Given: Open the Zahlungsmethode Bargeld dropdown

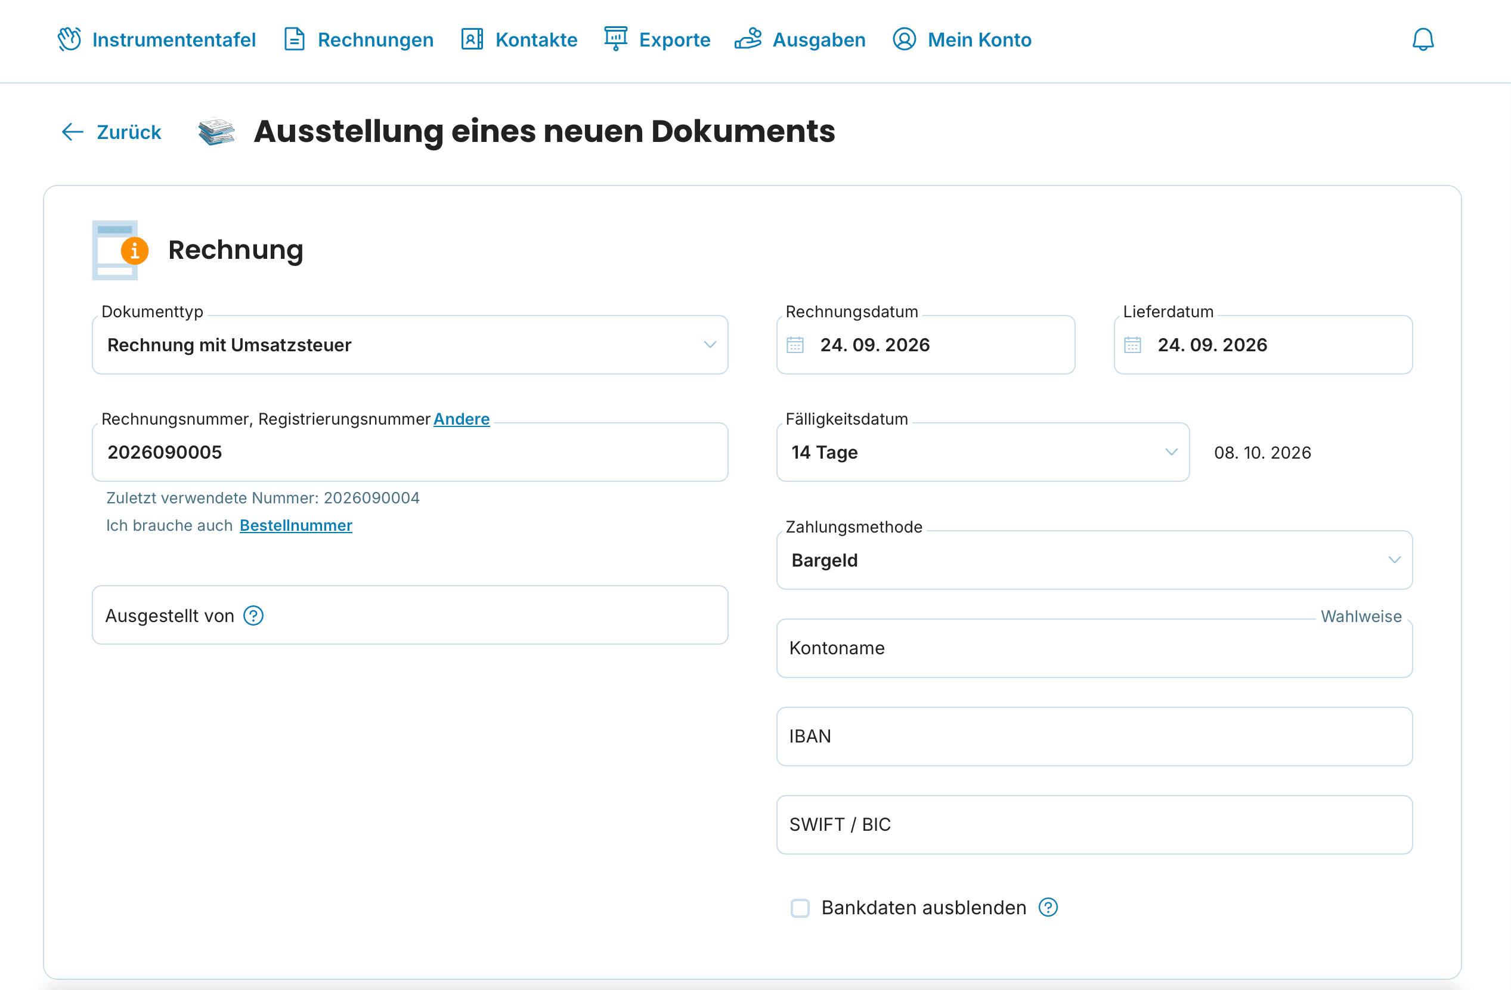Looking at the screenshot, I should click(1095, 560).
